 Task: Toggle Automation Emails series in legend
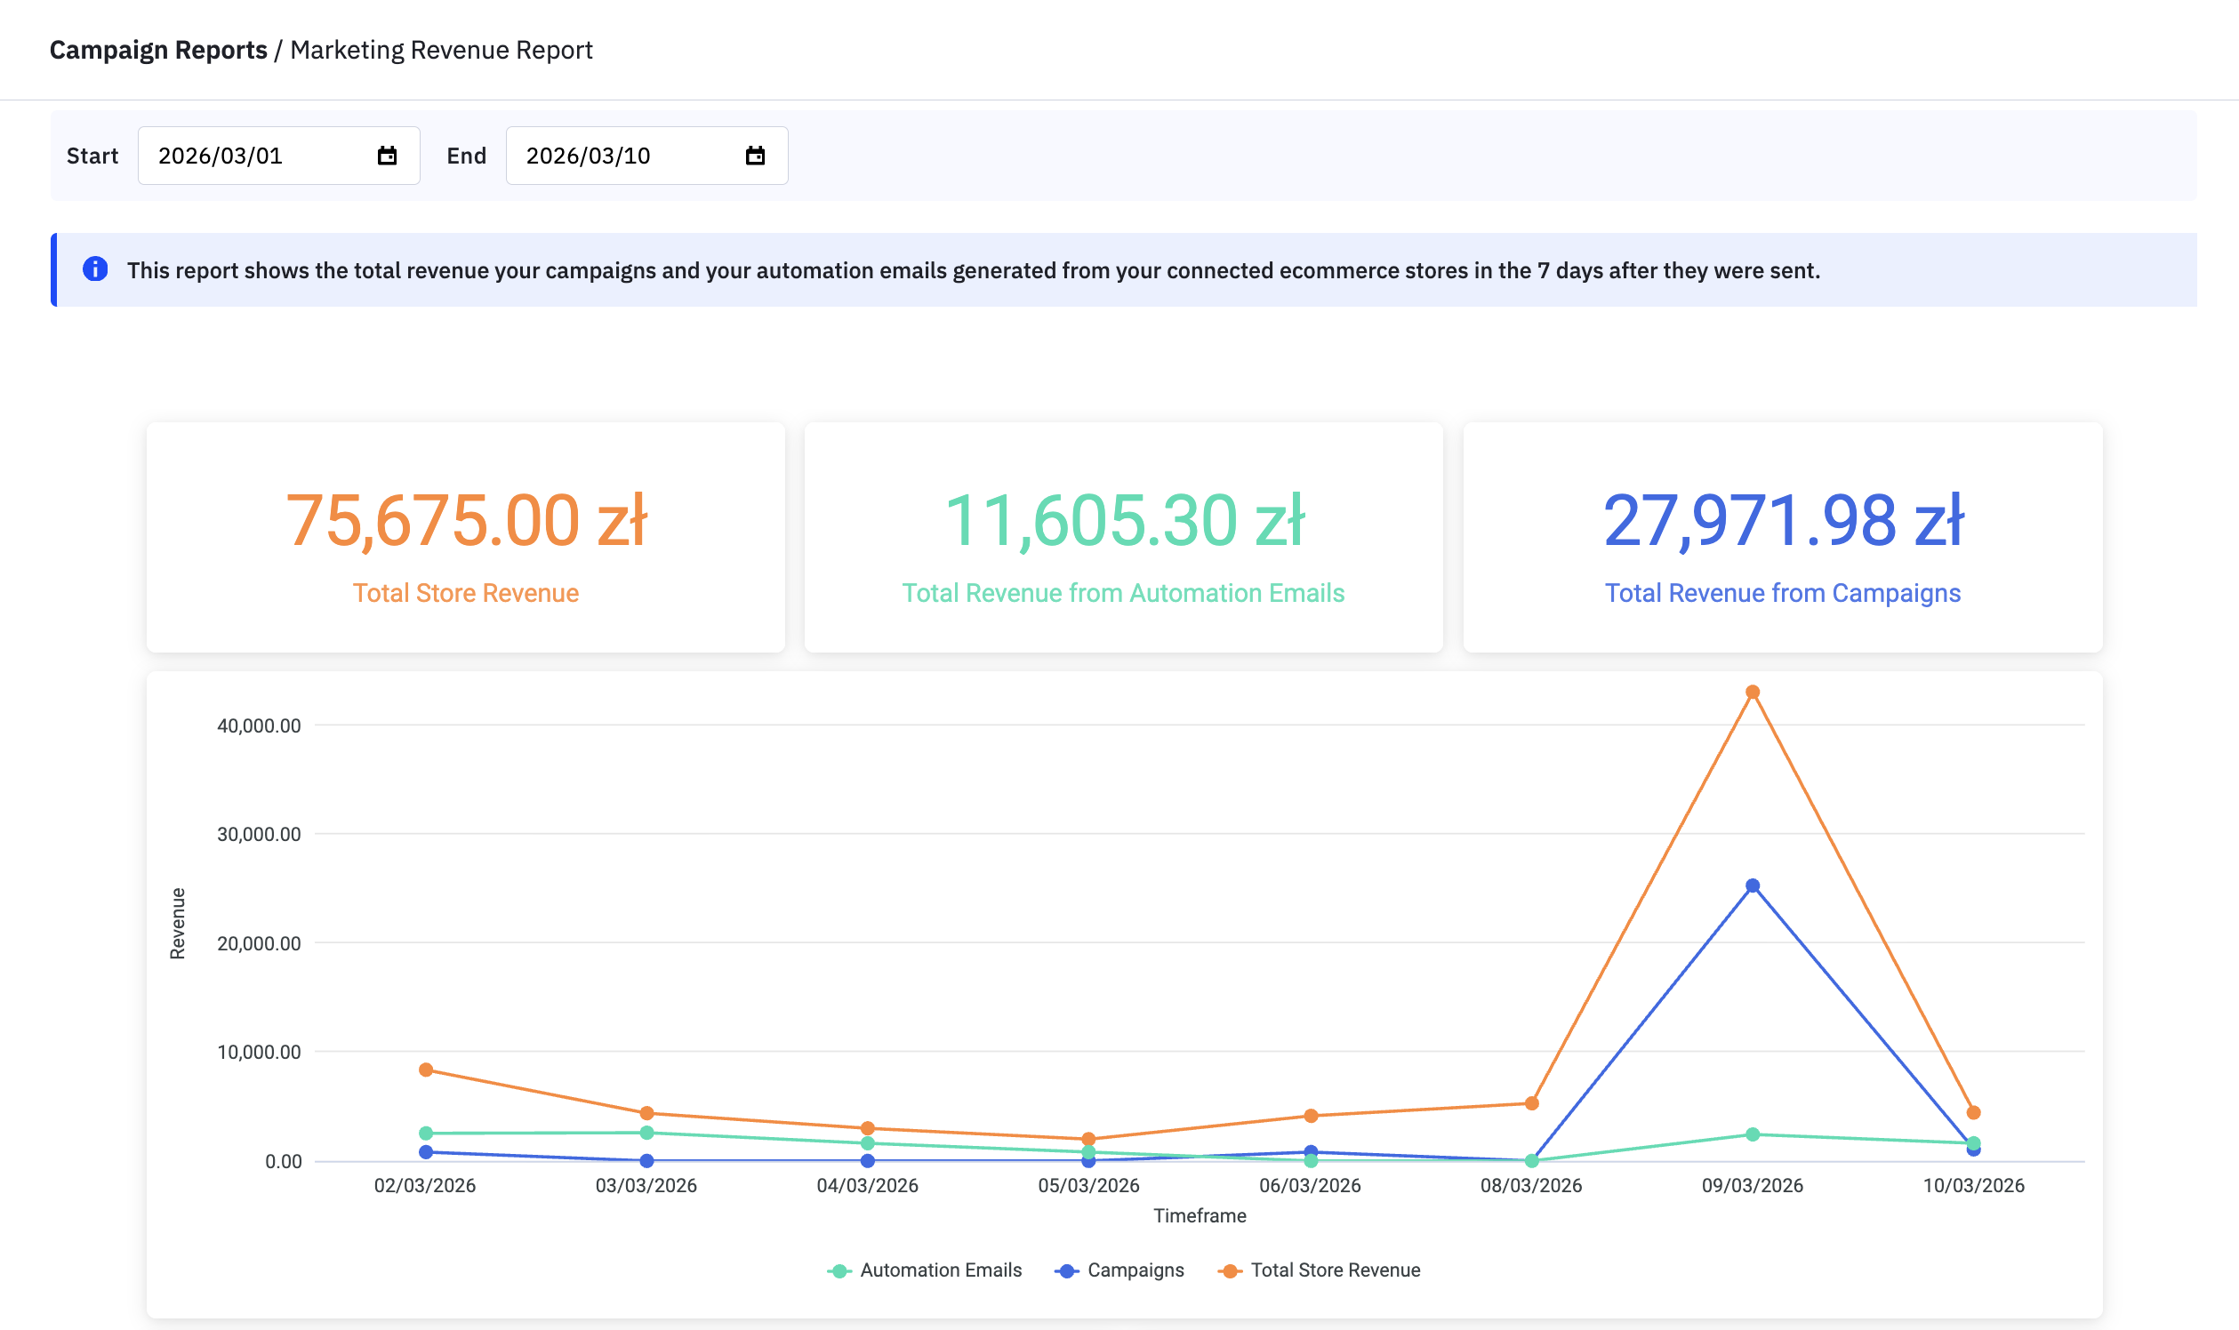940,1270
